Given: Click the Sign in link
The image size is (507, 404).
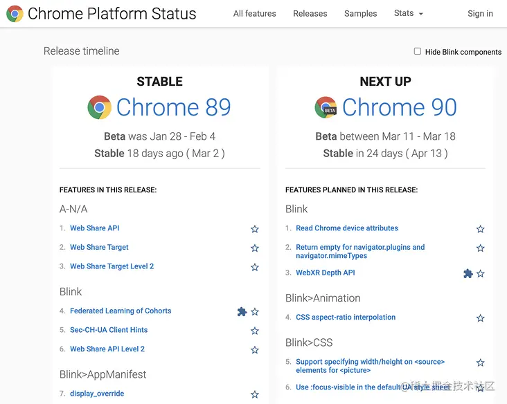Looking at the screenshot, I should 480,13.
